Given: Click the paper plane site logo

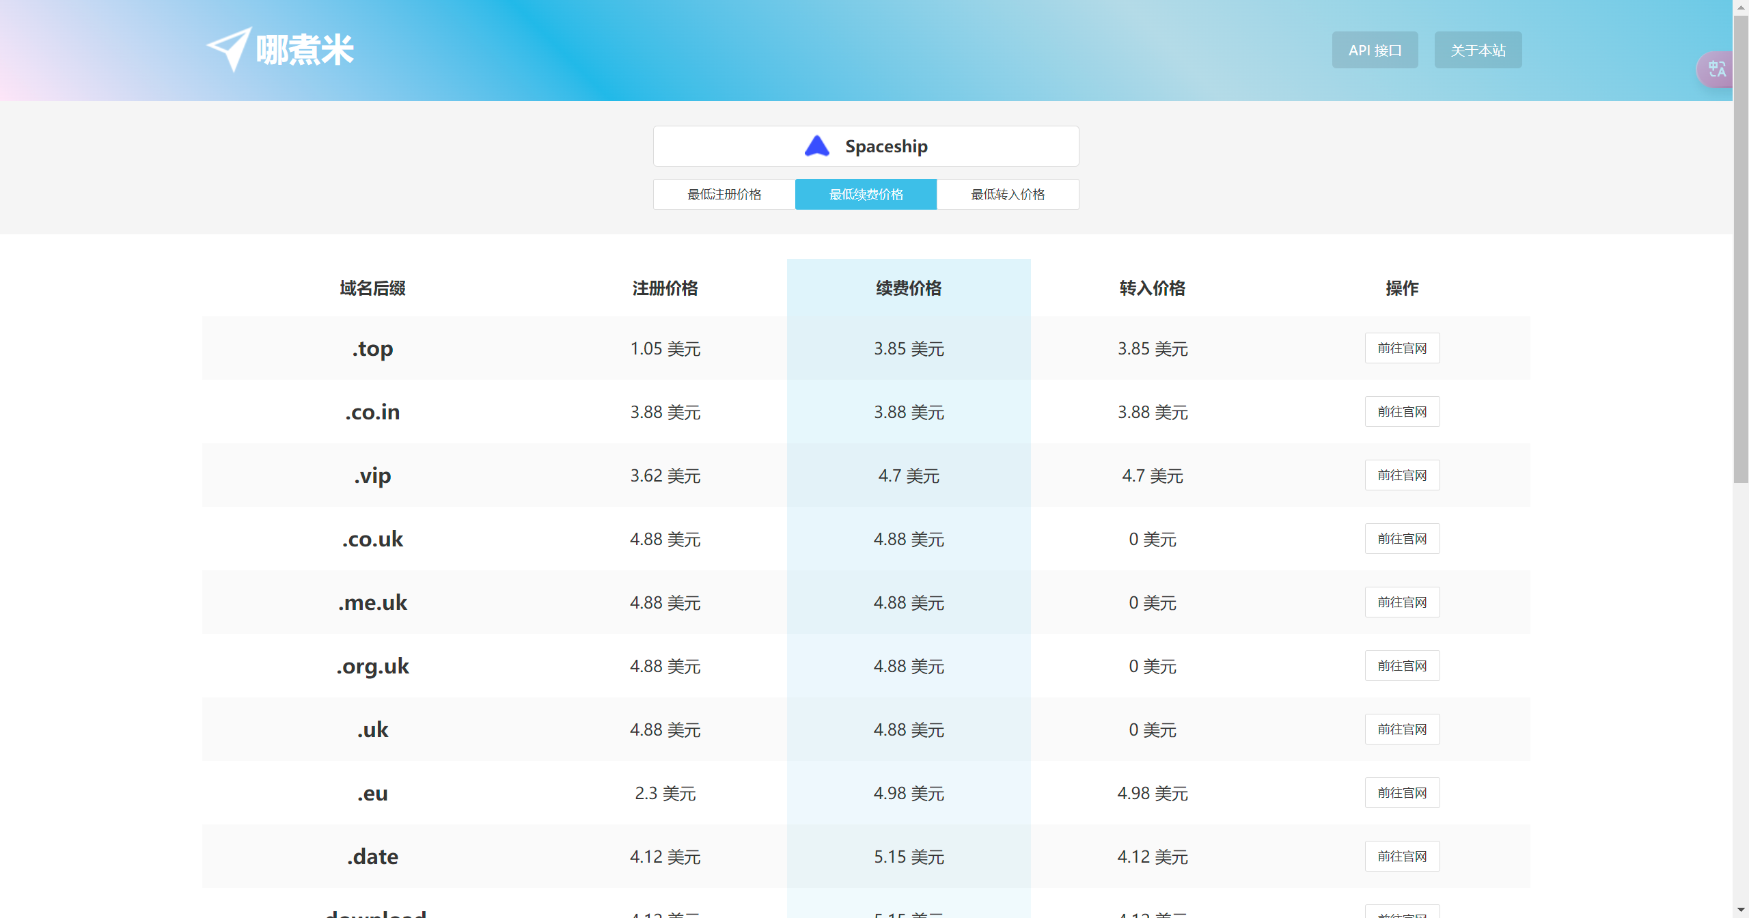Looking at the screenshot, I should click(230, 49).
